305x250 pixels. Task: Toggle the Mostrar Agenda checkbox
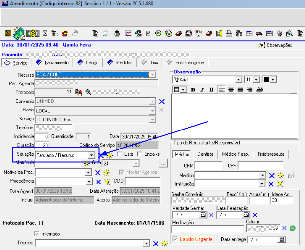point(122,172)
